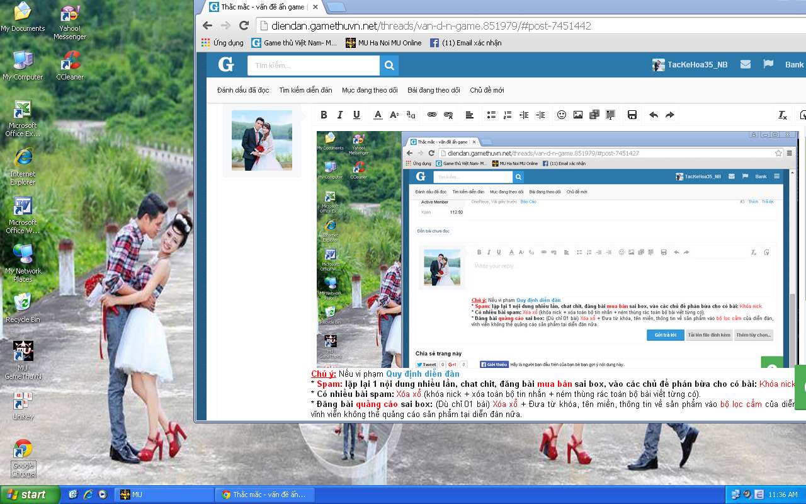Click the insert media icon
Image resolution: width=806 pixels, height=504 pixels.
click(x=594, y=115)
